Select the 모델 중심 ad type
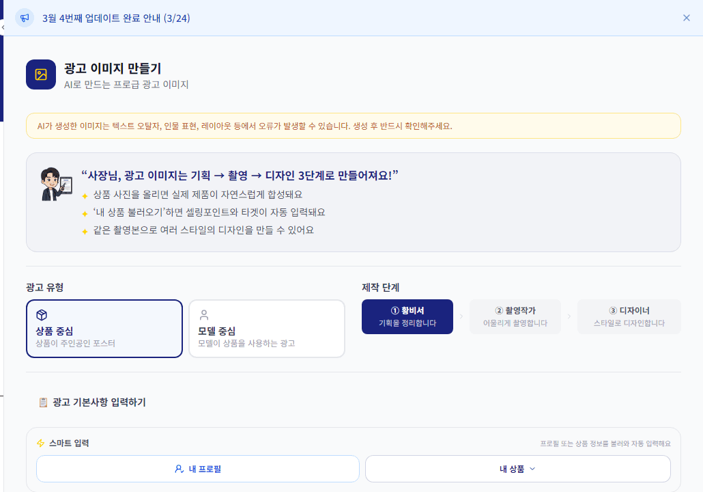Image resolution: width=703 pixels, height=492 pixels. (267, 328)
